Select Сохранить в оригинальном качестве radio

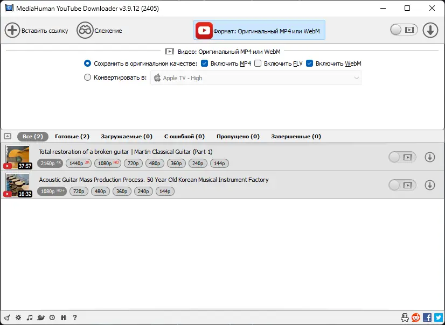[87, 63]
